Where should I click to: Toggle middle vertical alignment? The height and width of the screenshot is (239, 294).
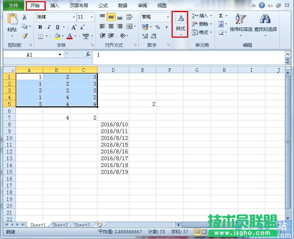point(111,17)
